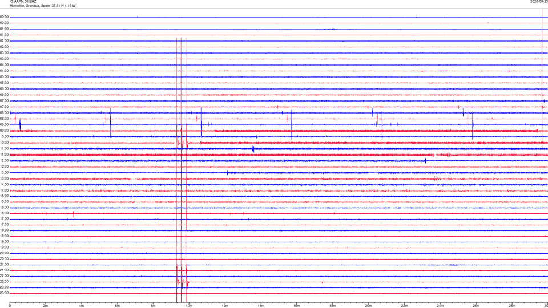Select the 21:00 time row label
The height and width of the screenshot is (308, 548).
pos(4,265)
